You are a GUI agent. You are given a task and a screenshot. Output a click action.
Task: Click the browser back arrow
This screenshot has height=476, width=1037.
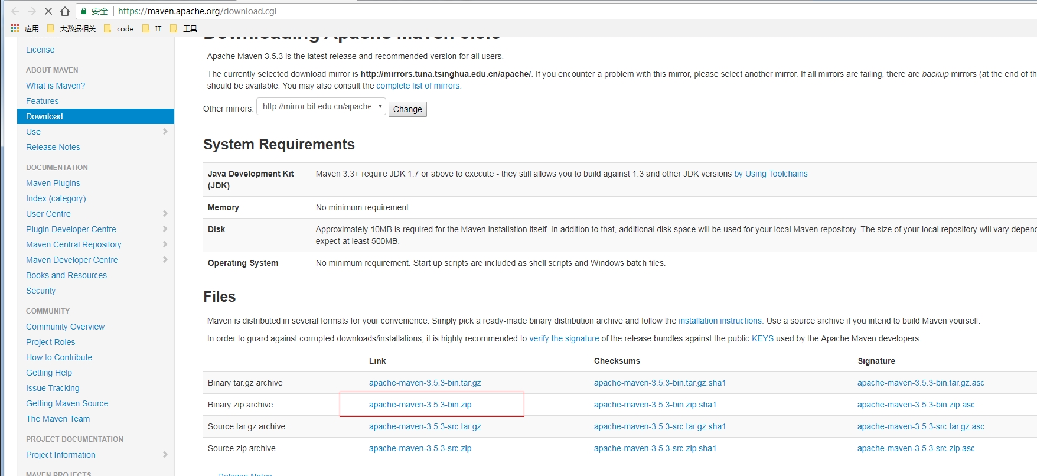tap(15, 11)
